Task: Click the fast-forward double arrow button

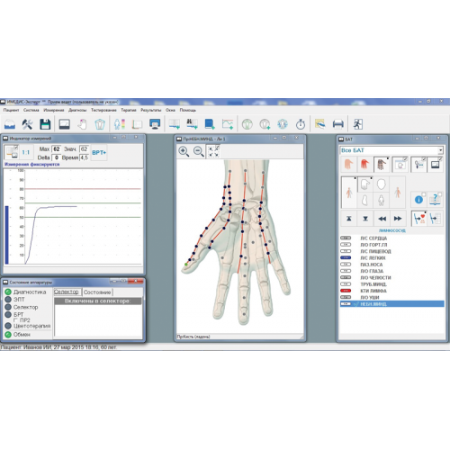Action: coord(398,219)
